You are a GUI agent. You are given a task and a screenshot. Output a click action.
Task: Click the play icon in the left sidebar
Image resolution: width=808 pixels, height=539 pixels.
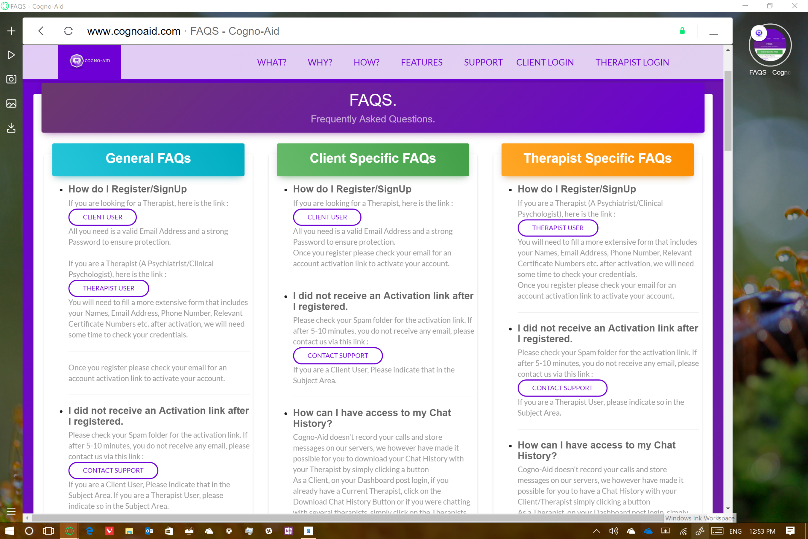coord(11,55)
